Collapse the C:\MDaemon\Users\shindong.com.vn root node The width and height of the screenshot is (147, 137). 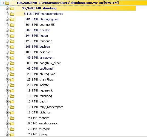click(2, 3)
